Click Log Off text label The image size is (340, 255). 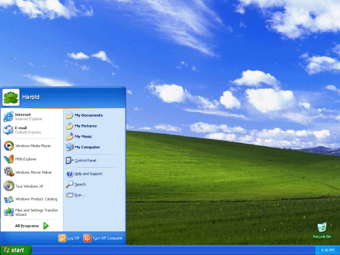(73, 238)
